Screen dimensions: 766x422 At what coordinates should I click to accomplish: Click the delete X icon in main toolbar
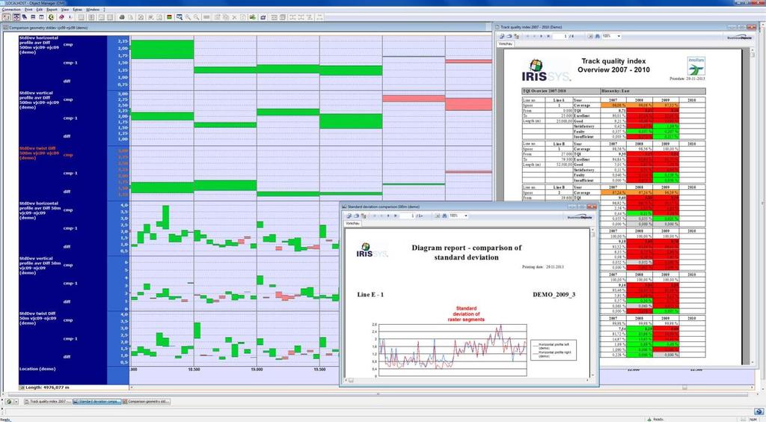pyautogui.click(x=234, y=17)
